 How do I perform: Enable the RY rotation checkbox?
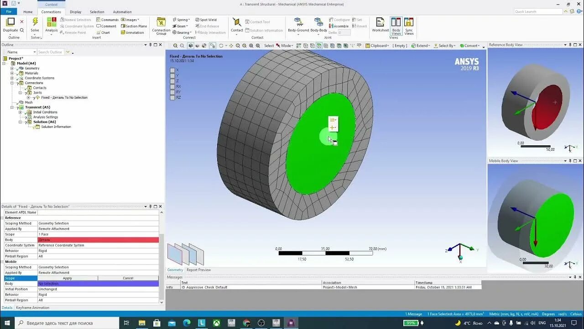click(x=172, y=92)
